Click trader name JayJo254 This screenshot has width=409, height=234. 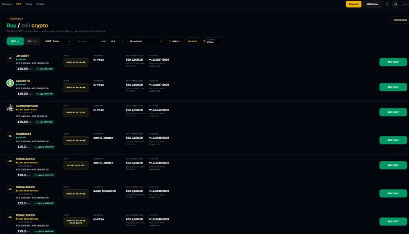(22, 56)
